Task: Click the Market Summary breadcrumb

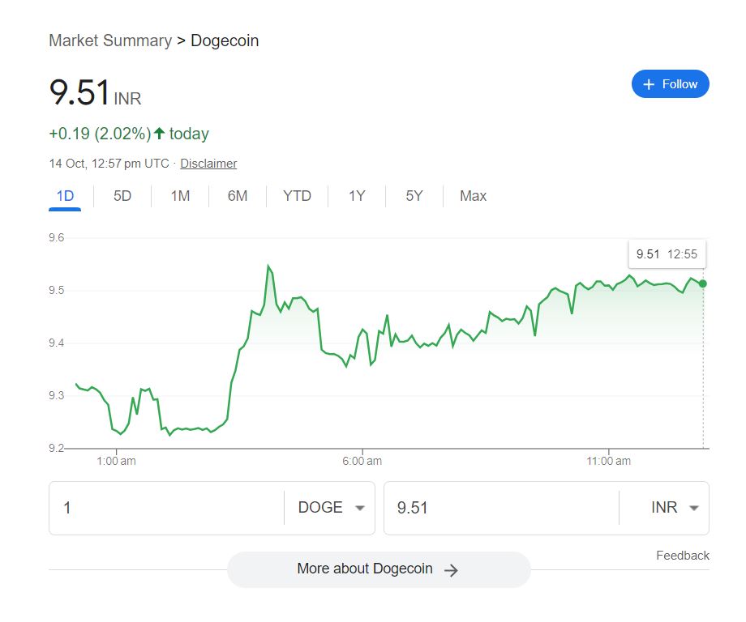Action: pos(110,40)
